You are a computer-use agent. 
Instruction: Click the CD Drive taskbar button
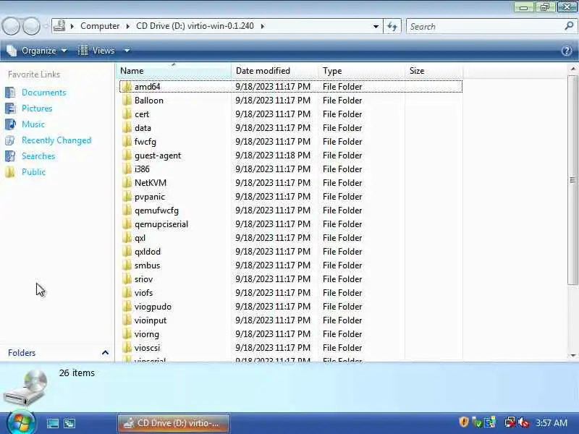[x=174, y=423]
